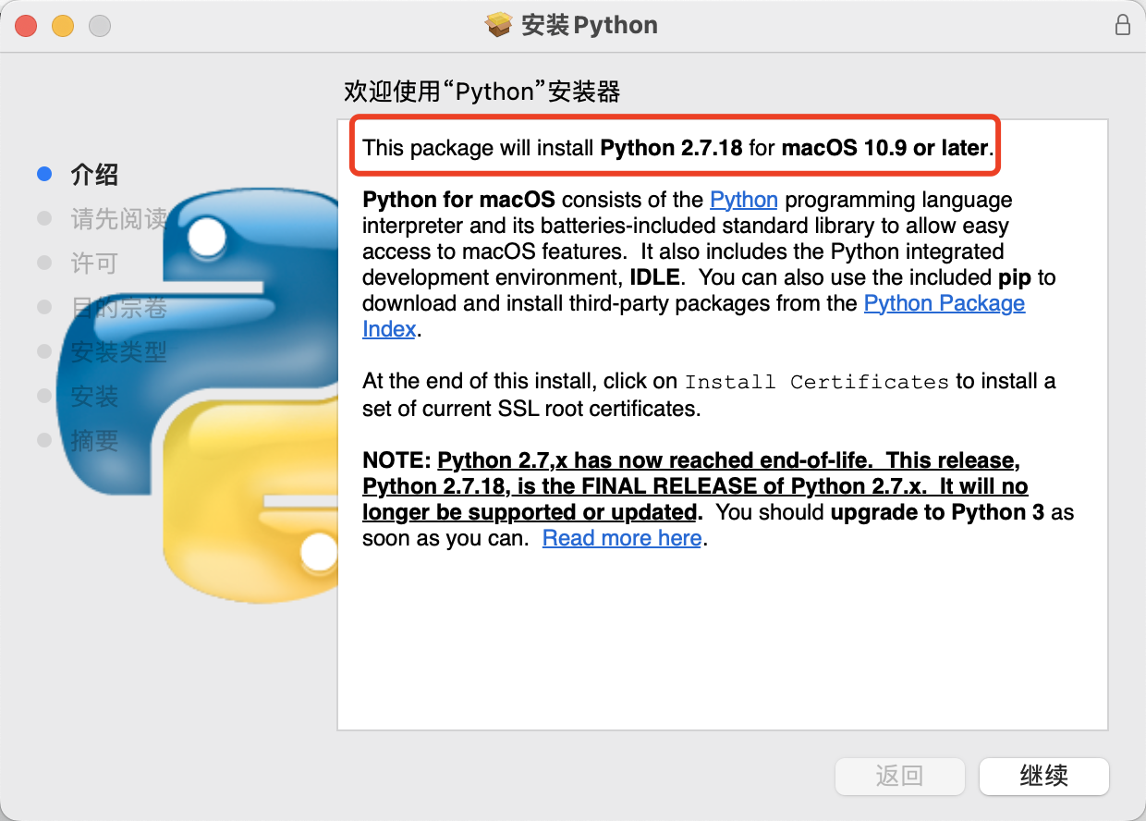This screenshot has width=1146, height=821.
Task: Open the Python Package Index link
Action: 944,303
